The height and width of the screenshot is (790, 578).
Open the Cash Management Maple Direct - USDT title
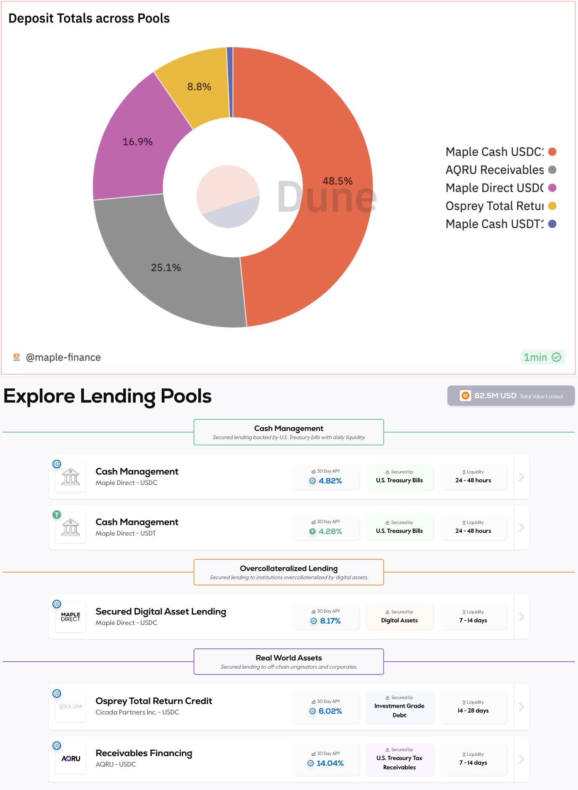click(137, 522)
